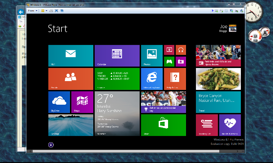Open the Xbox Games controller tile
The image size is (273, 163).
tap(169, 61)
